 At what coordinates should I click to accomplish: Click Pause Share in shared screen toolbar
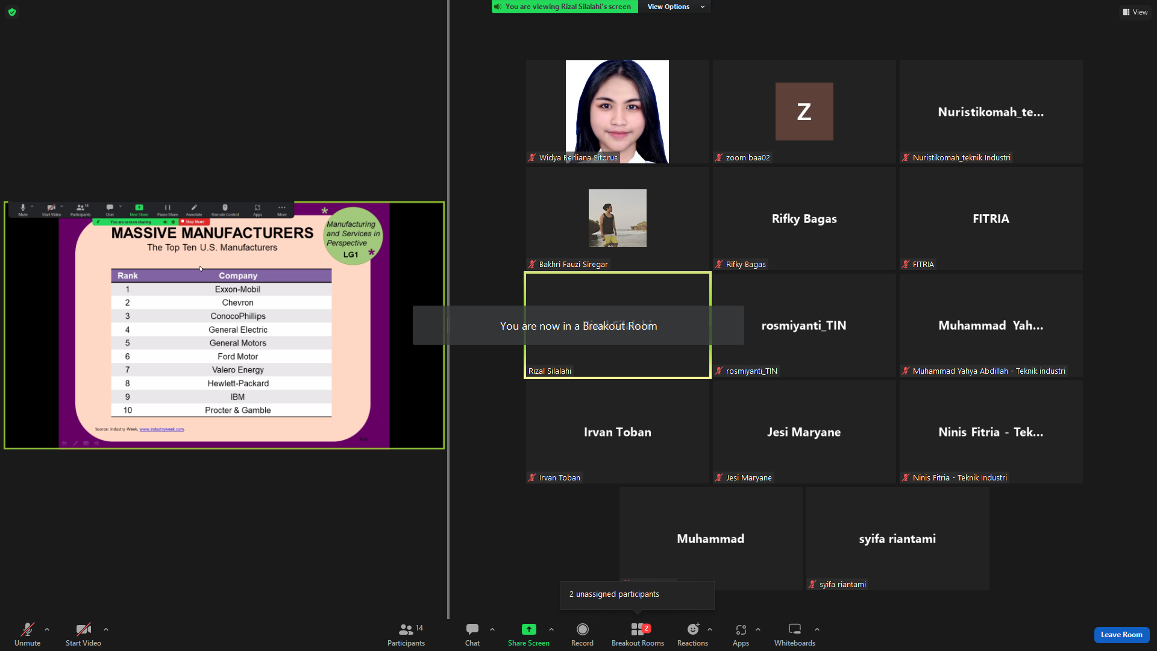click(x=168, y=210)
